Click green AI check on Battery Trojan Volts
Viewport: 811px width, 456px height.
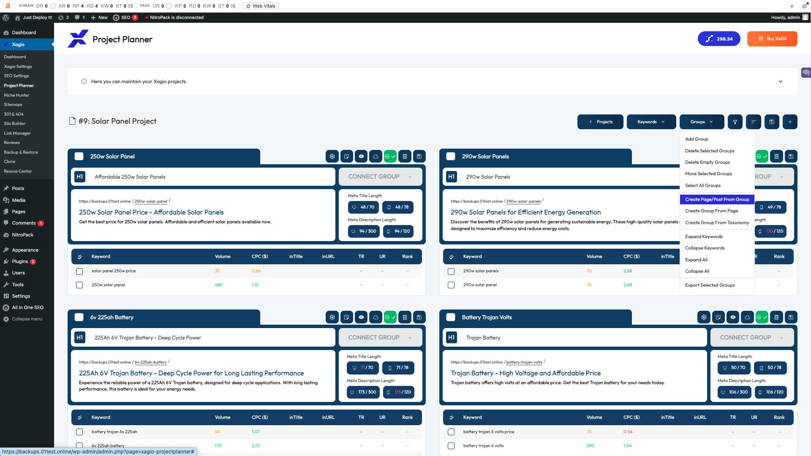(762, 318)
